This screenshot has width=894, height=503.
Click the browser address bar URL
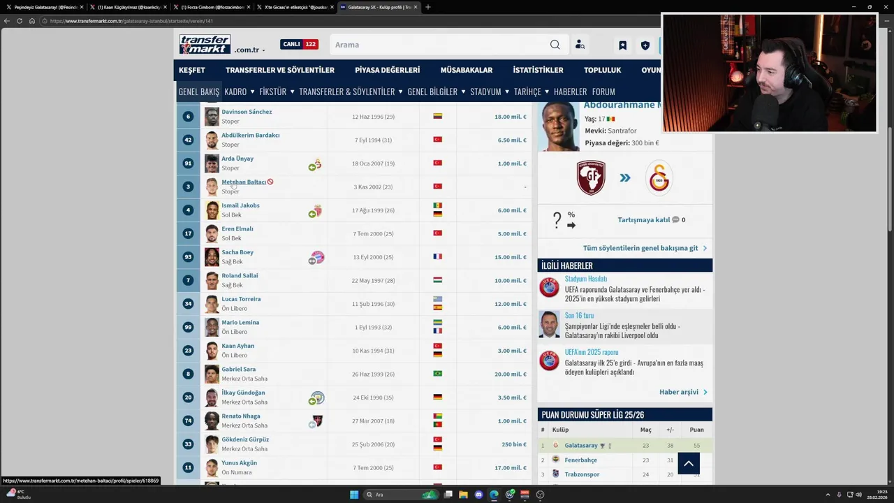(131, 21)
